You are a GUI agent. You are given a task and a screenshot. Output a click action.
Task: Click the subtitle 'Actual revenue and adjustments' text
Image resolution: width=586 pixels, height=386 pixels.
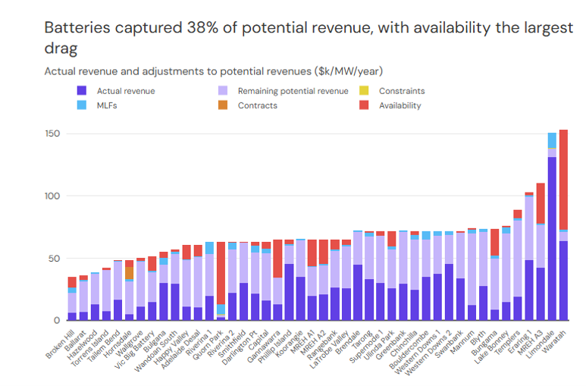coord(213,71)
